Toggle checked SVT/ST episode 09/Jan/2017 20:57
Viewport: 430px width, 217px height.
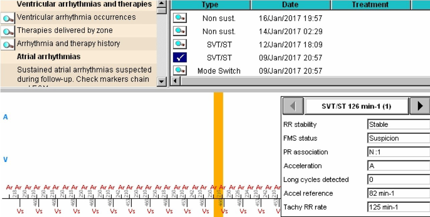coord(180,58)
